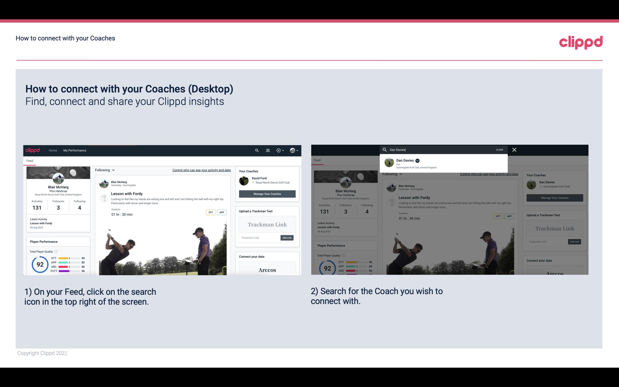Toggle the Following dropdown on feed
The image size is (619, 387).
105,170
